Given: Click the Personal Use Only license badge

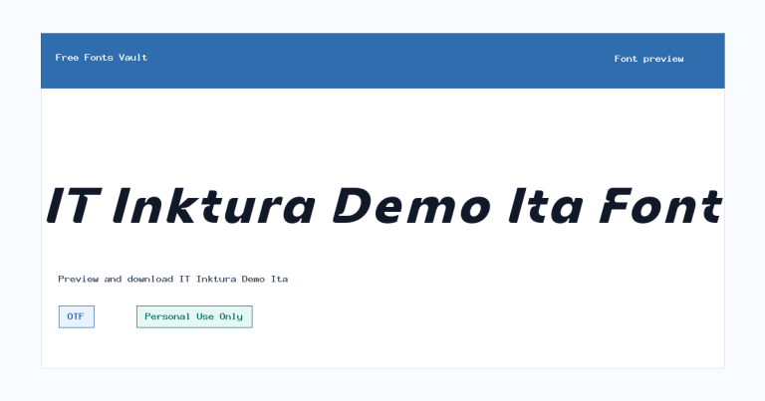Looking at the screenshot, I should click(x=194, y=316).
